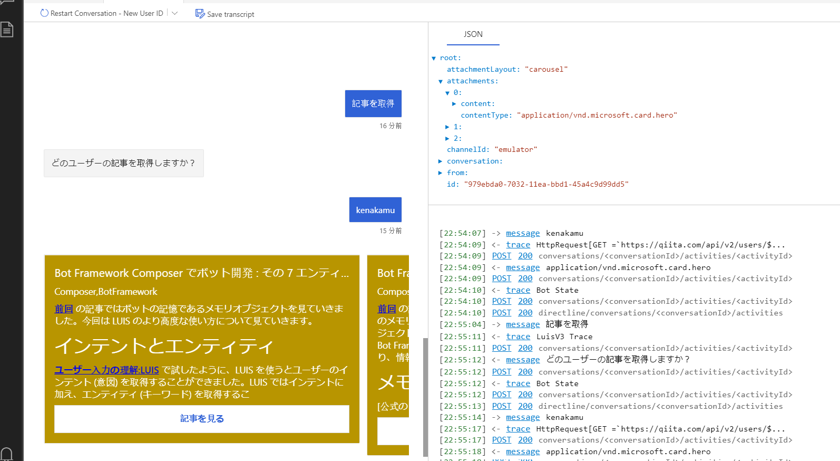Click POST link at 22:55:11 log entry

pyautogui.click(x=502, y=348)
